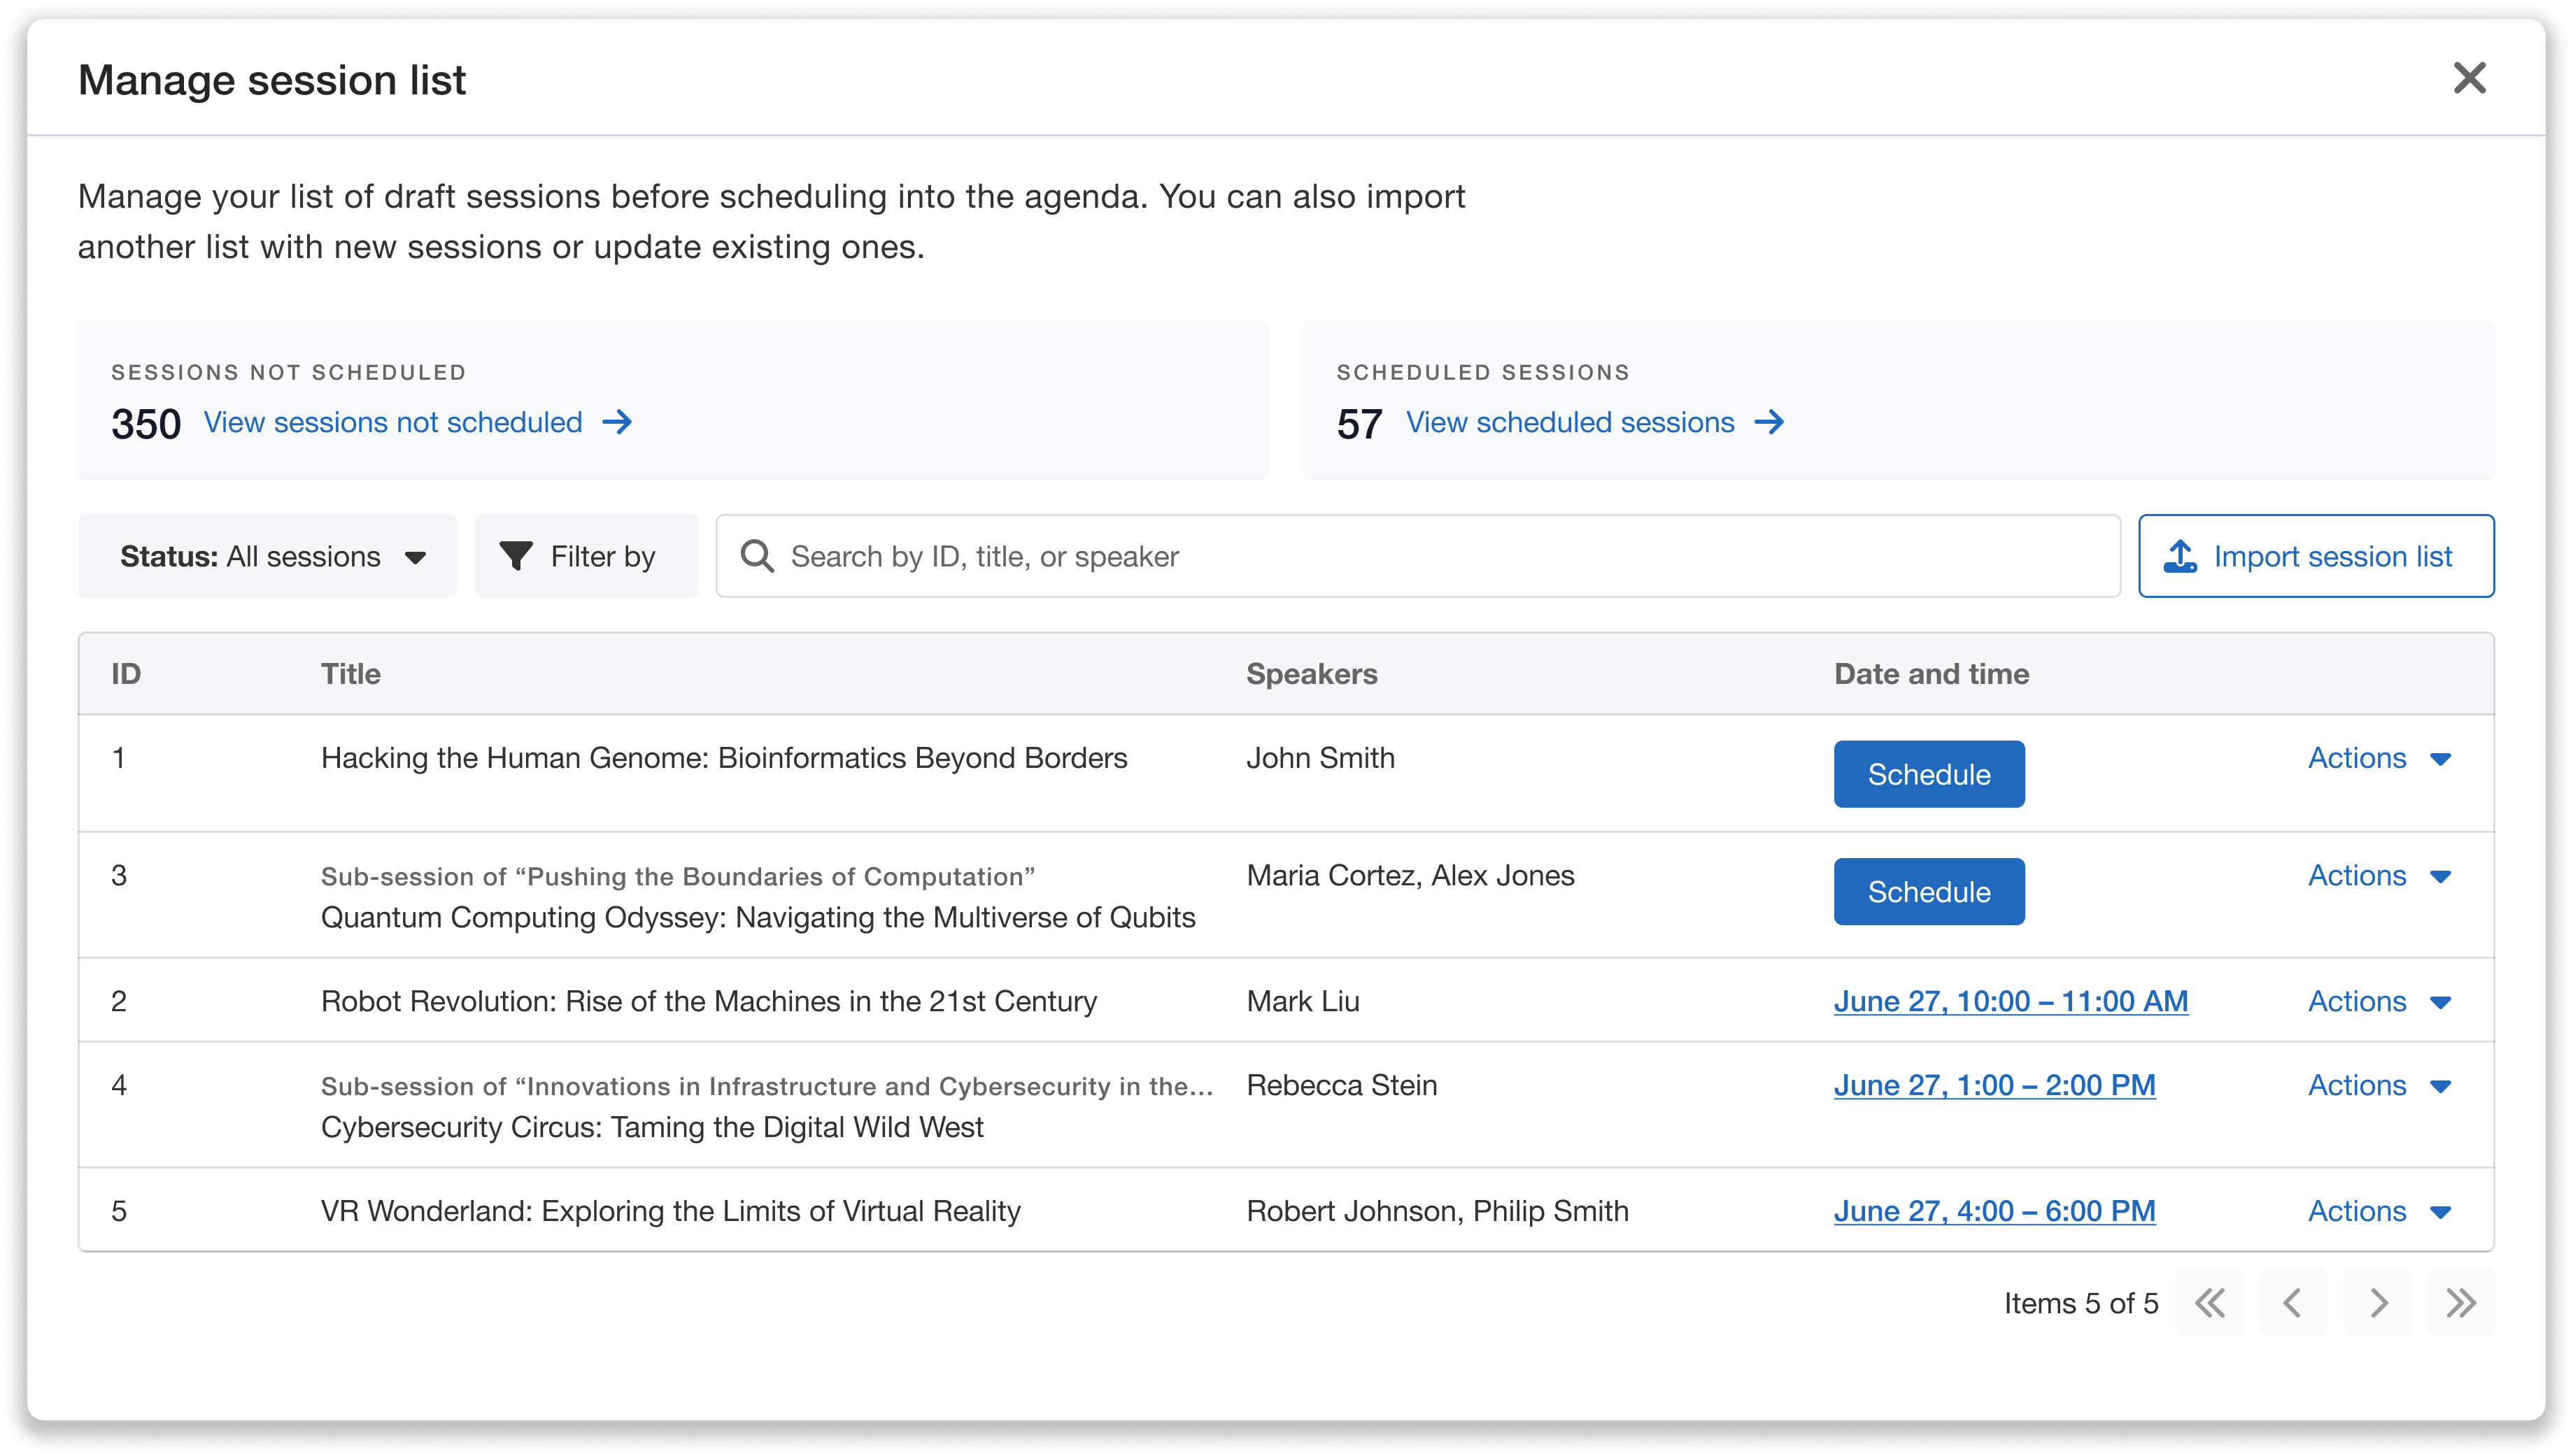Open the Filter by menu
Image resolution: width=2573 pixels, height=1456 pixels.
pos(586,556)
